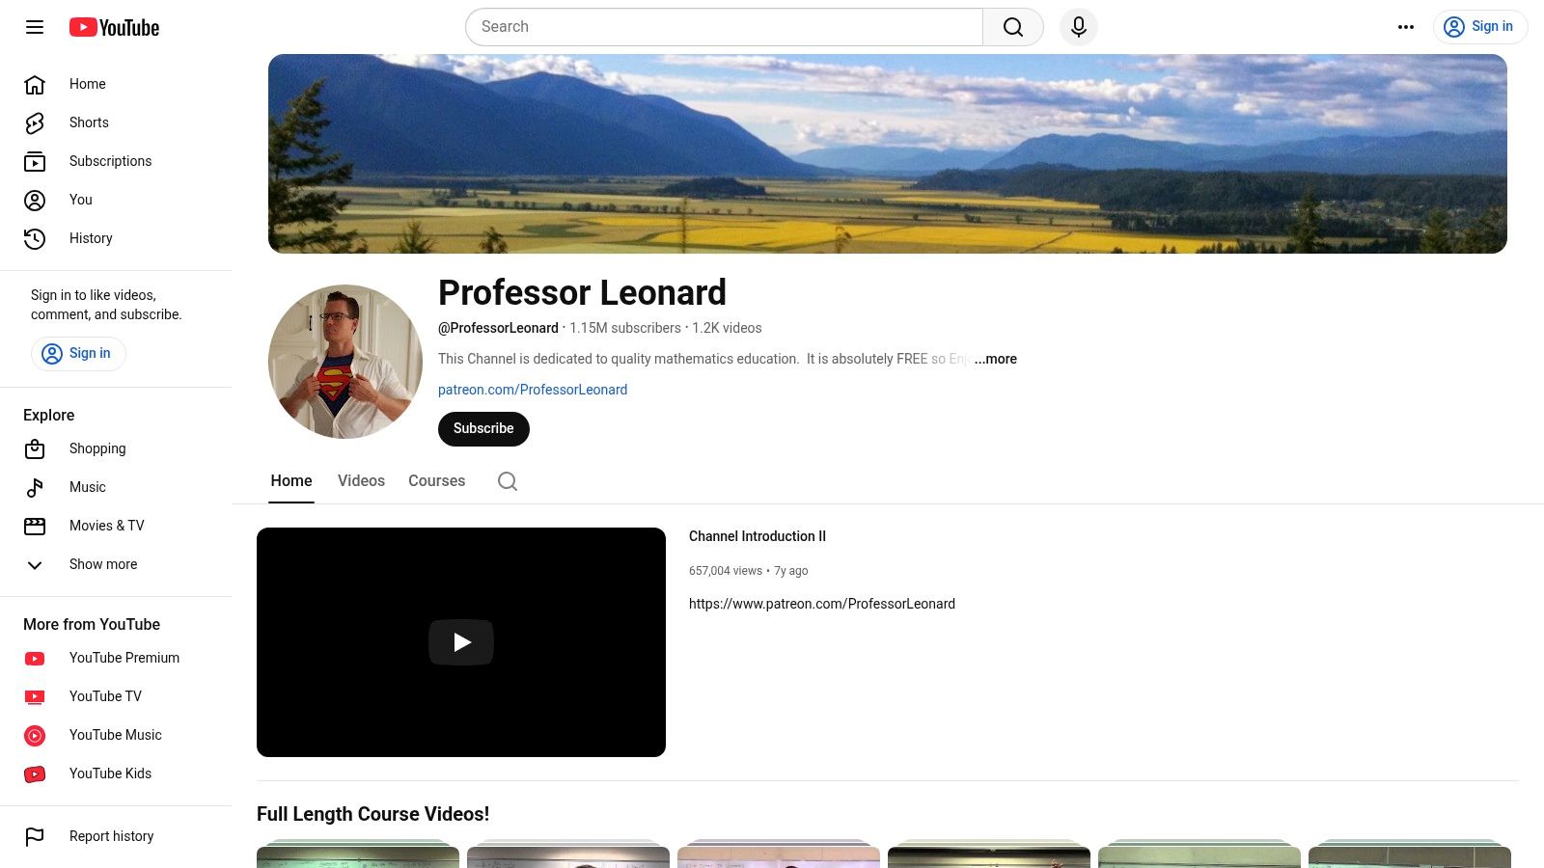Click the sidebar Sign in button
1544x868 pixels.
point(78,354)
